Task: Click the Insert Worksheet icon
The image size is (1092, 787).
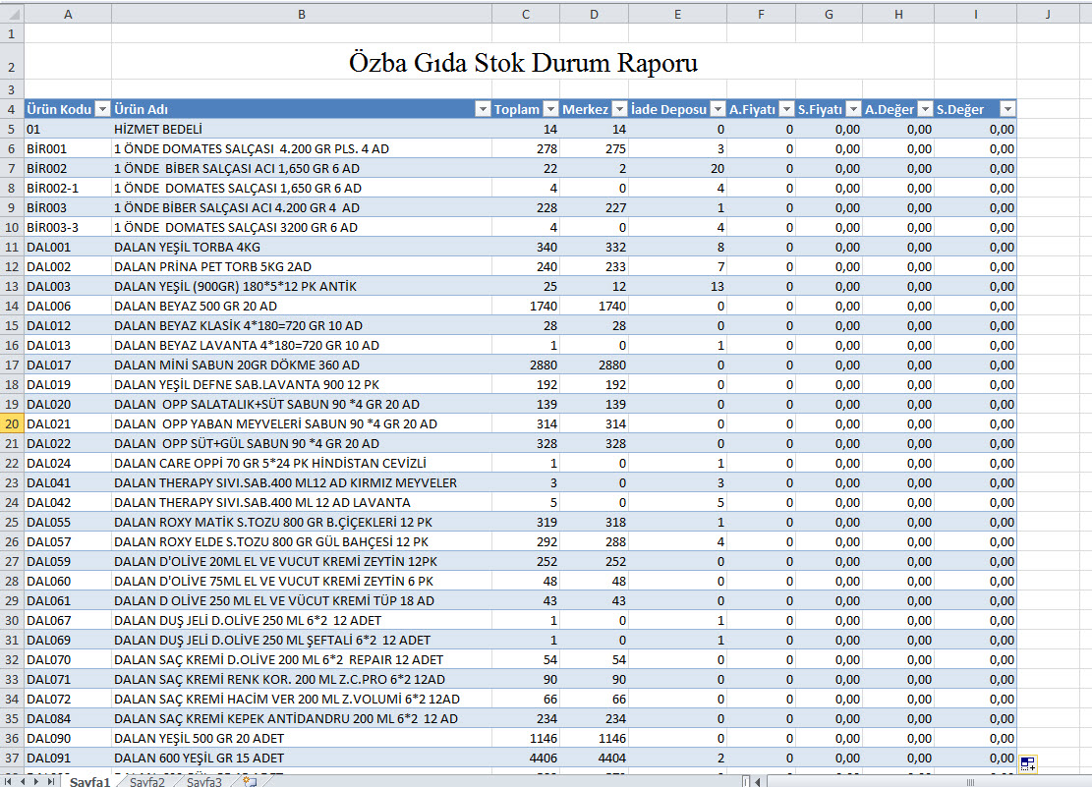Action: coord(250,781)
